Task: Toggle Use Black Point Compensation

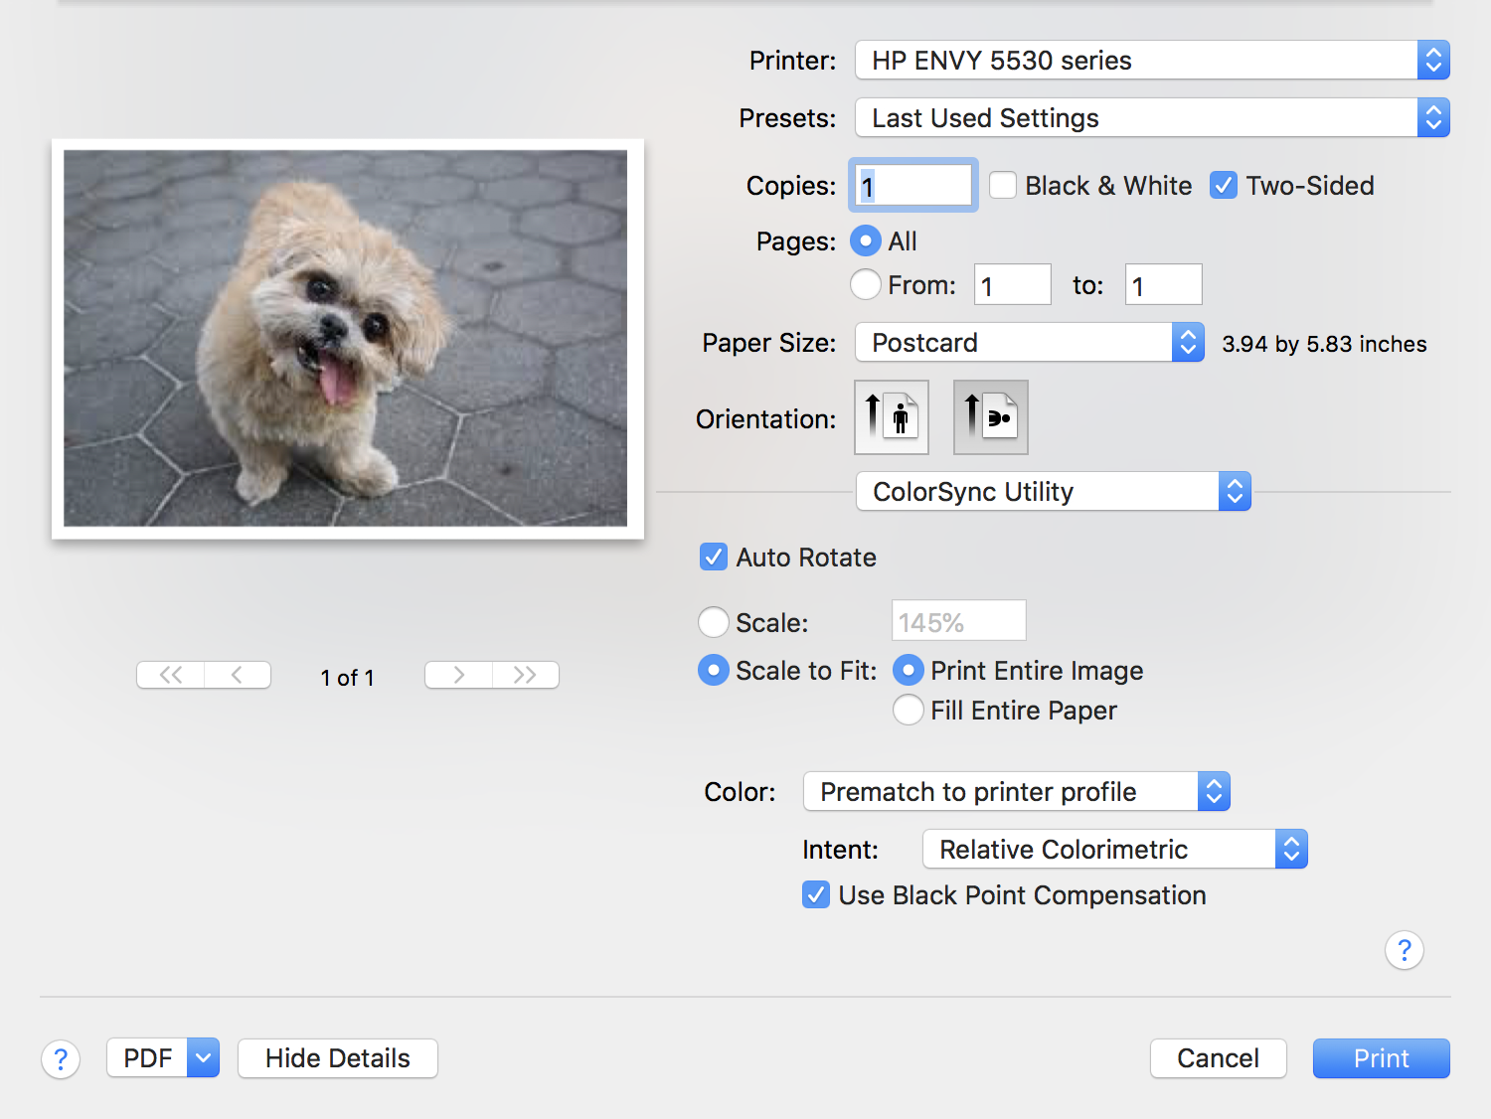Action: click(x=816, y=895)
